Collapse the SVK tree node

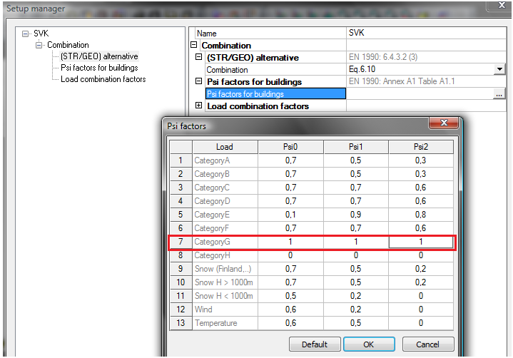point(26,34)
